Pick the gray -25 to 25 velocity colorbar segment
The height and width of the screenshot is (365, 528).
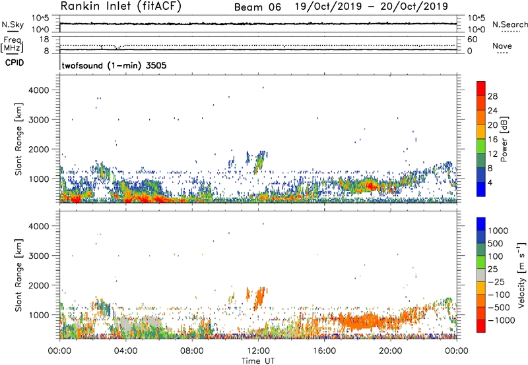(481, 275)
